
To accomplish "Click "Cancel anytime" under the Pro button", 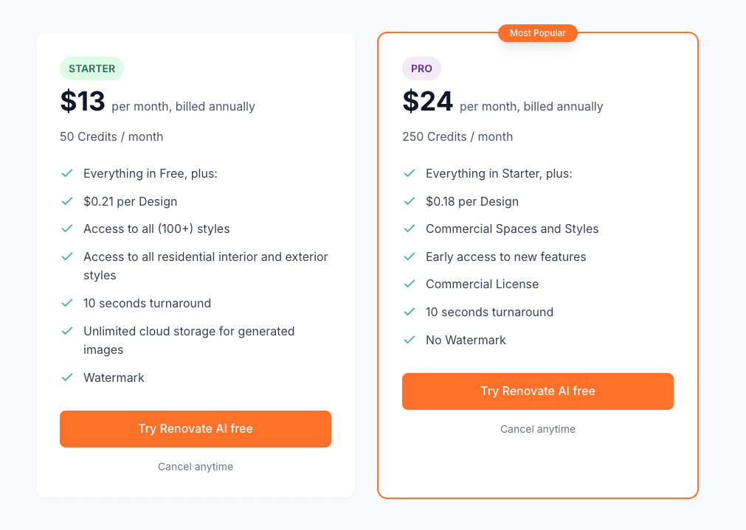I will click(x=537, y=429).
